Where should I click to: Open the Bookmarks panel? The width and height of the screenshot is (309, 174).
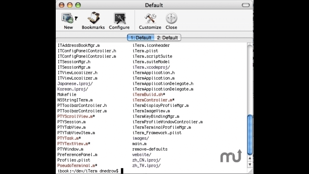pos(93,21)
